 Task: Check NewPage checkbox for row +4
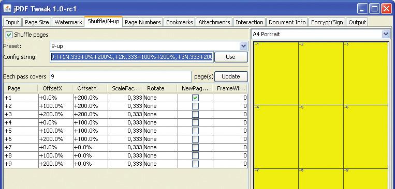click(x=195, y=123)
